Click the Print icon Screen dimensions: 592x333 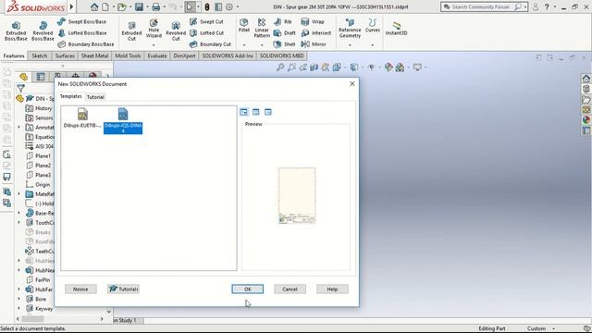click(155, 6)
